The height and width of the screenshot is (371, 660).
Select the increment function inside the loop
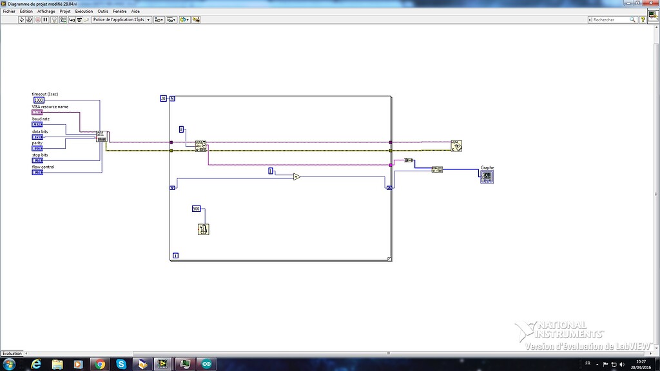[296, 176]
